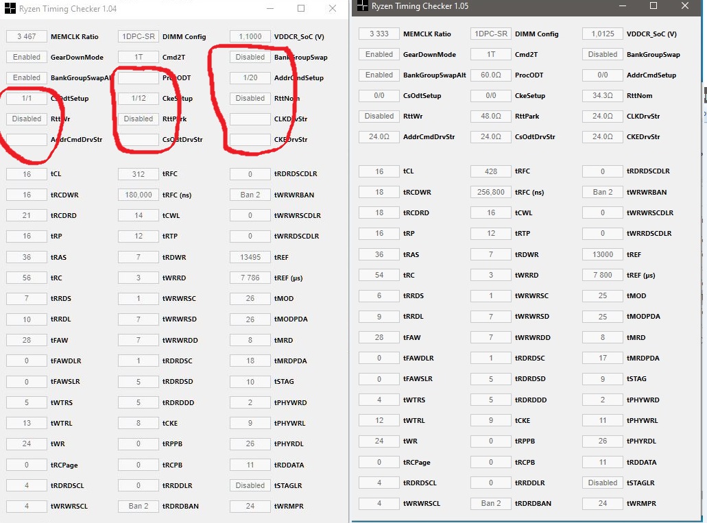Click tRCDWR value 18 in version 1.05
Screen dimensions: 707x523
pyautogui.click(x=379, y=192)
